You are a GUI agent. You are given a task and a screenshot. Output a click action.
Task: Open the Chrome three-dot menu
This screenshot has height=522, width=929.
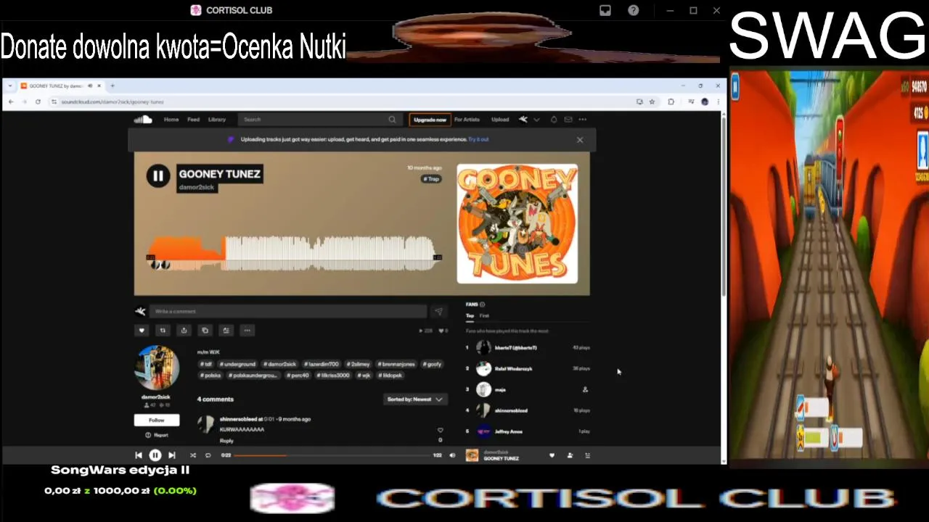click(717, 101)
